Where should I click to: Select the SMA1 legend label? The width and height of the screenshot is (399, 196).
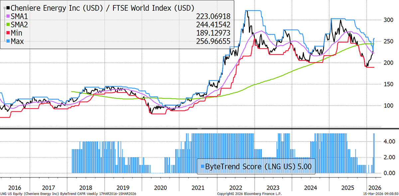pyautogui.click(x=20, y=16)
